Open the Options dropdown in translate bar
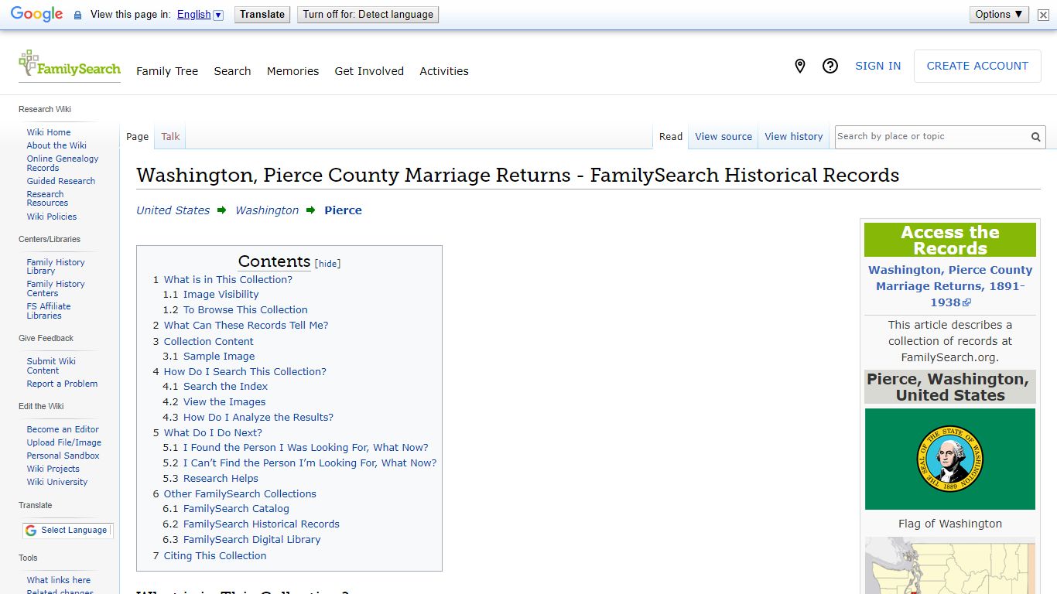The width and height of the screenshot is (1057, 594). pyautogui.click(x=1000, y=14)
